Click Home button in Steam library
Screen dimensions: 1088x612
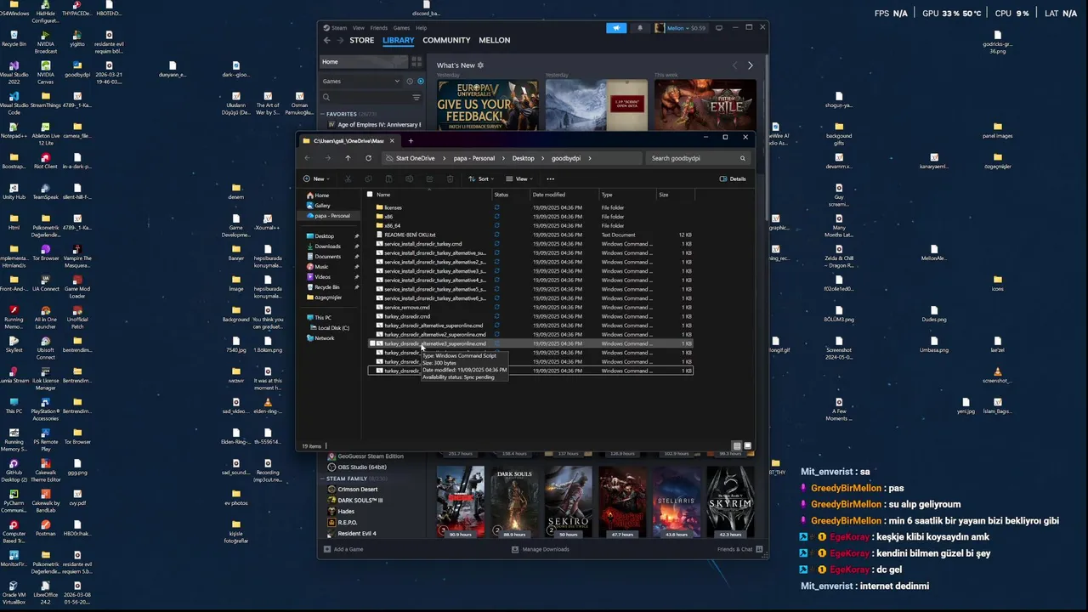click(x=363, y=61)
